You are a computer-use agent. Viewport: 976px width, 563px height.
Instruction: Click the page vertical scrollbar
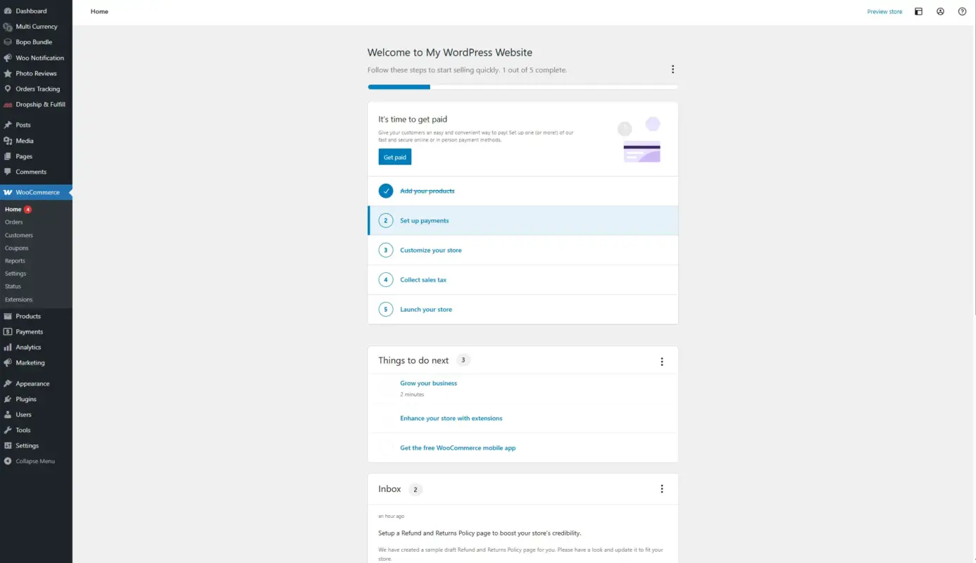(x=974, y=157)
